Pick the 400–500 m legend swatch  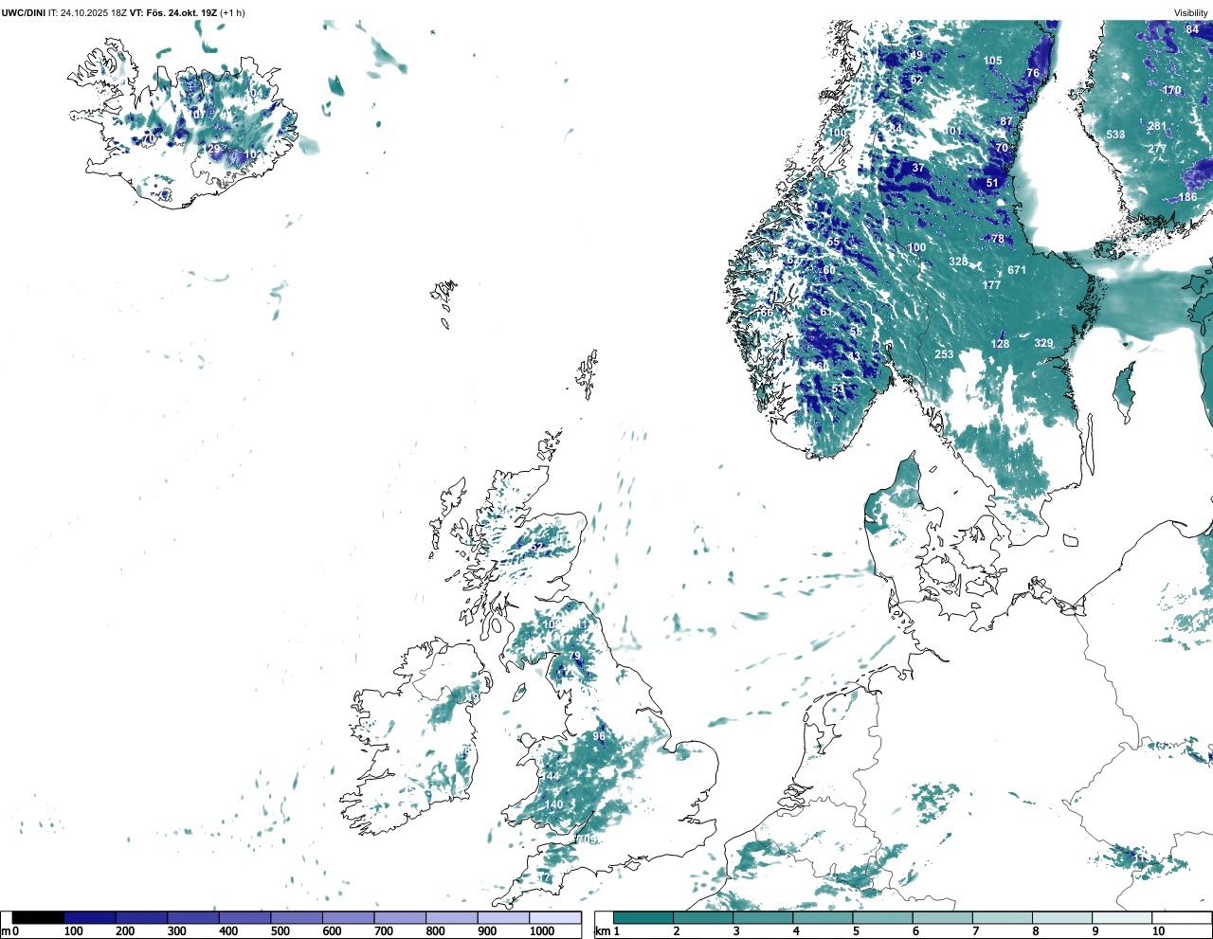pyautogui.click(x=244, y=917)
